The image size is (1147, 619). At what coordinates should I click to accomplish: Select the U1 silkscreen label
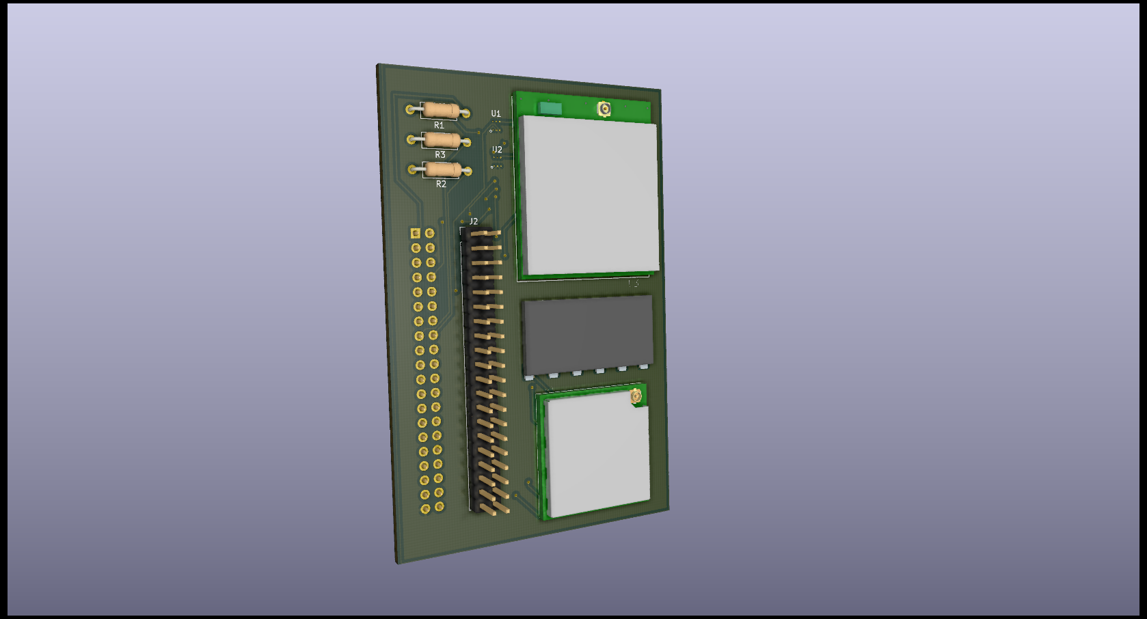point(496,113)
